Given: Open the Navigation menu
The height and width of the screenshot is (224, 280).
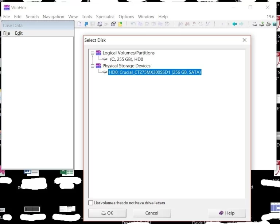Looking at the screenshot, I should (x=53, y=17).
